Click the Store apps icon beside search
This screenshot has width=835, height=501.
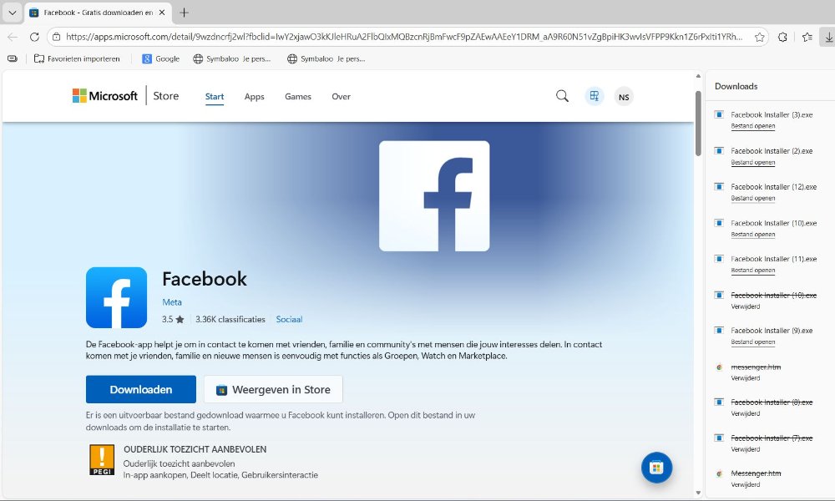pos(594,96)
